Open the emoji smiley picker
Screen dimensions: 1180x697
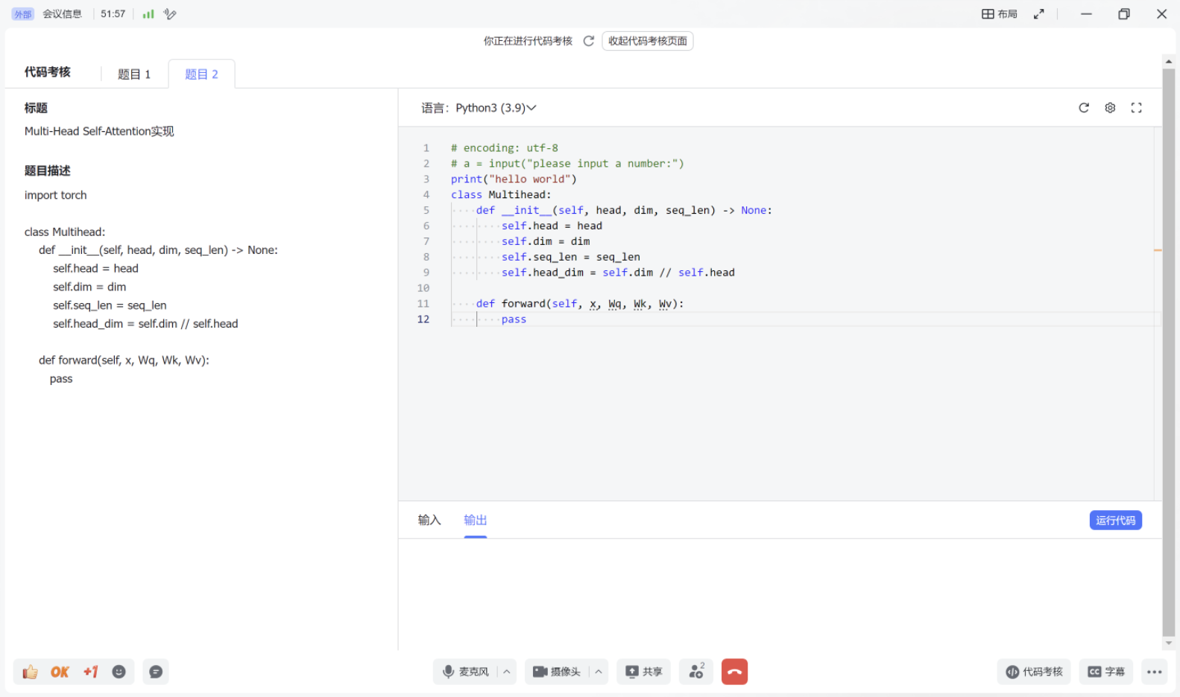point(119,672)
